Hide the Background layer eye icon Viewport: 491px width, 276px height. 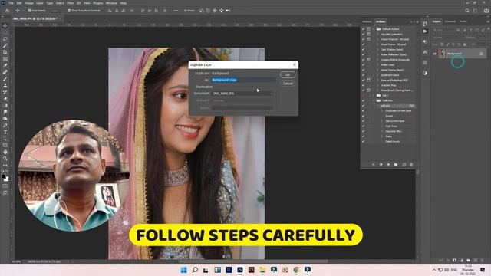pos(435,54)
